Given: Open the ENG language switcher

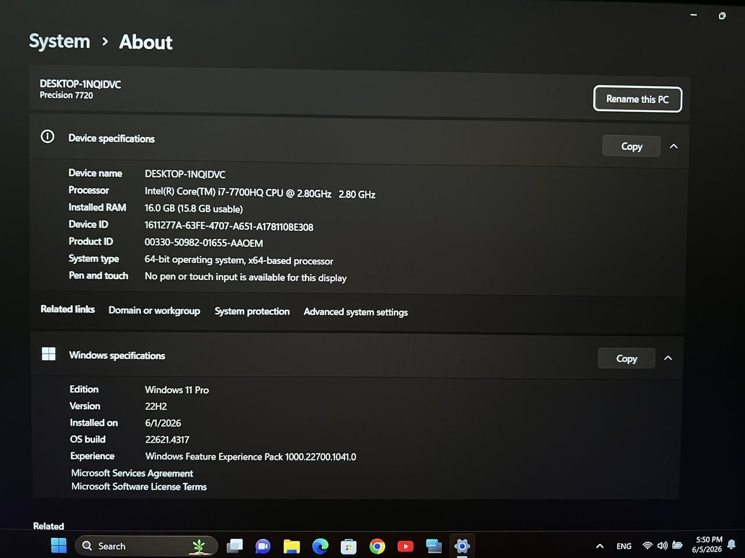Looking at the screenshot, I should [624, 546].
